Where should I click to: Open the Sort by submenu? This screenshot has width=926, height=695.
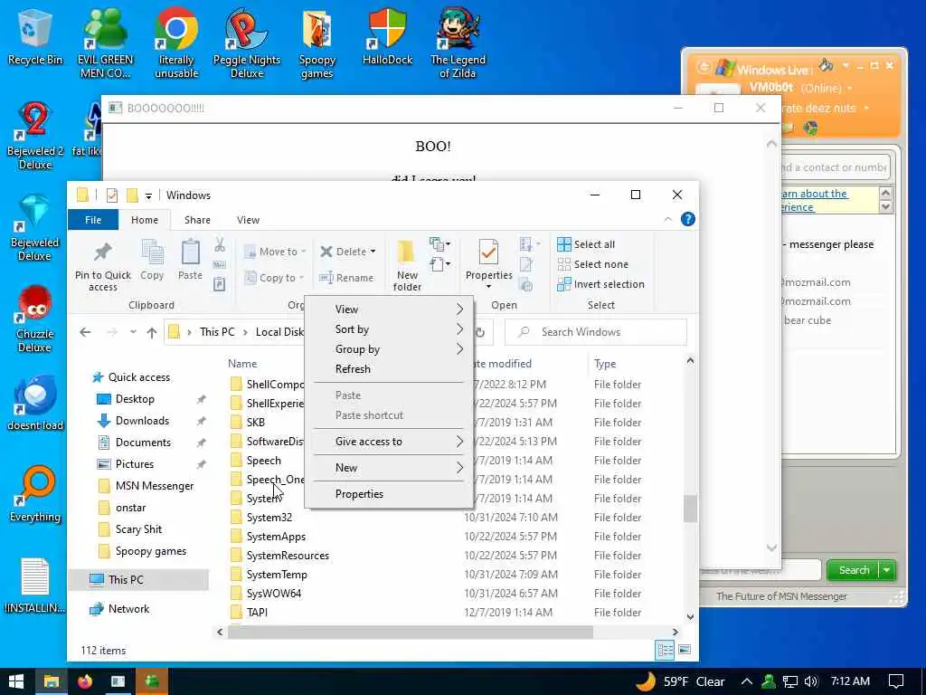pos(389,329)
